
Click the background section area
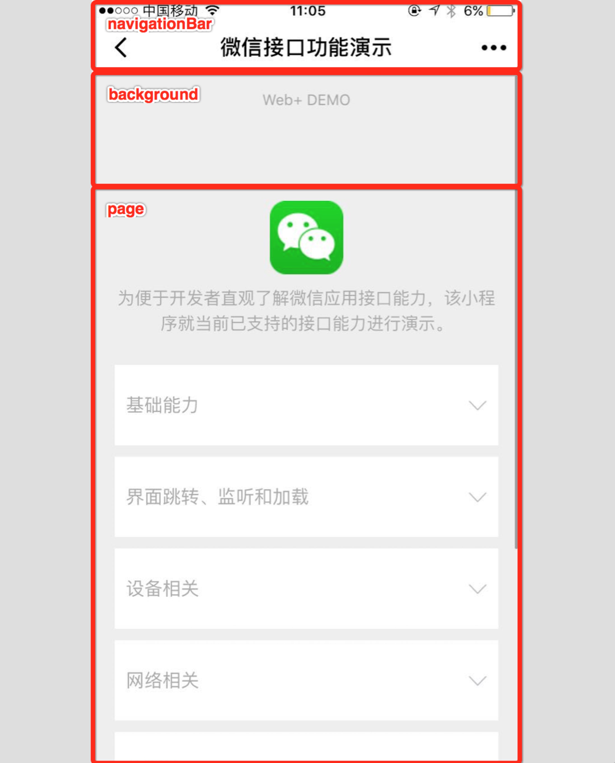tap(307, 125)
